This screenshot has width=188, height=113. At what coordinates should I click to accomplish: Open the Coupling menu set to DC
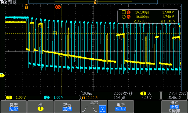67,107
